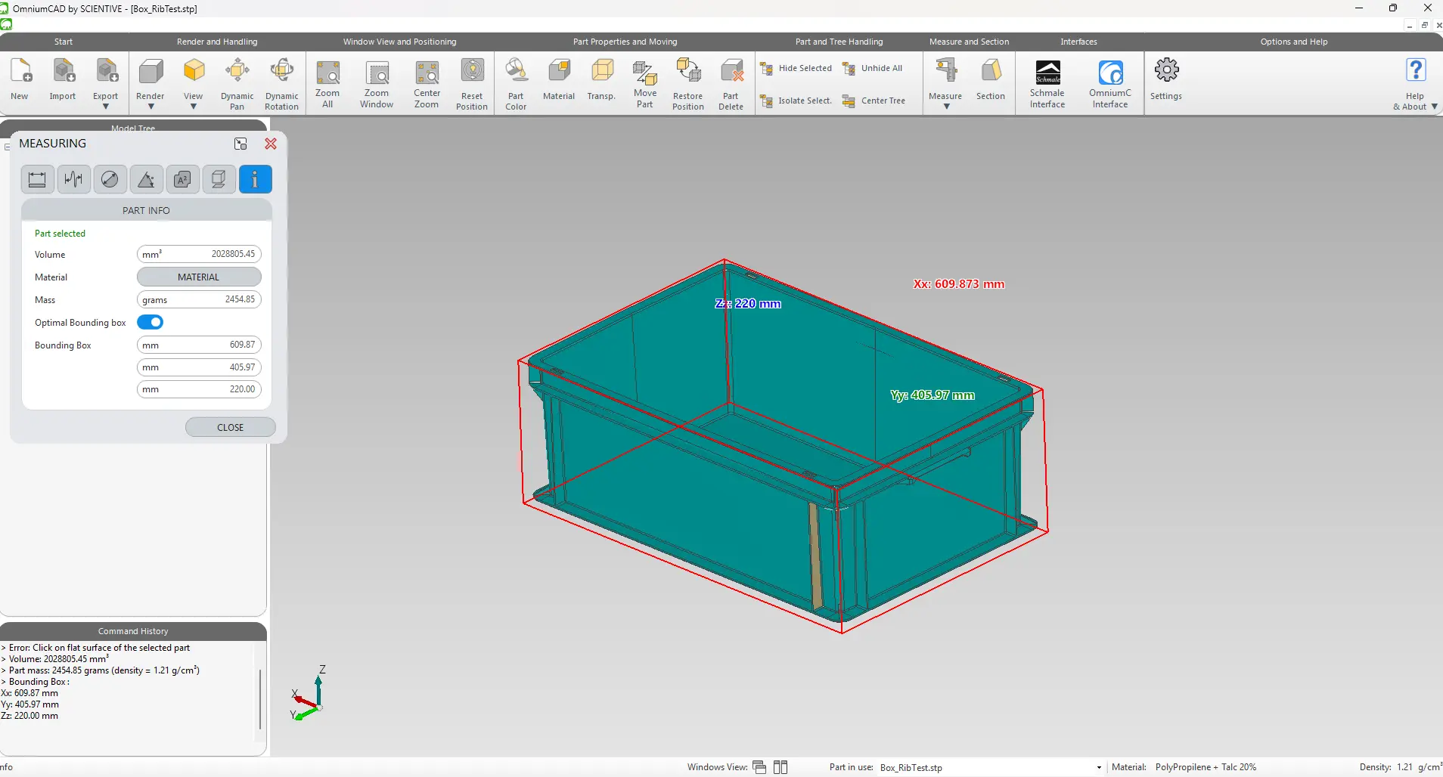Image resolution: width=1443 pixels, height=777 pixels.
Task: Click the Part Color icon
Action: coord(516,83)
